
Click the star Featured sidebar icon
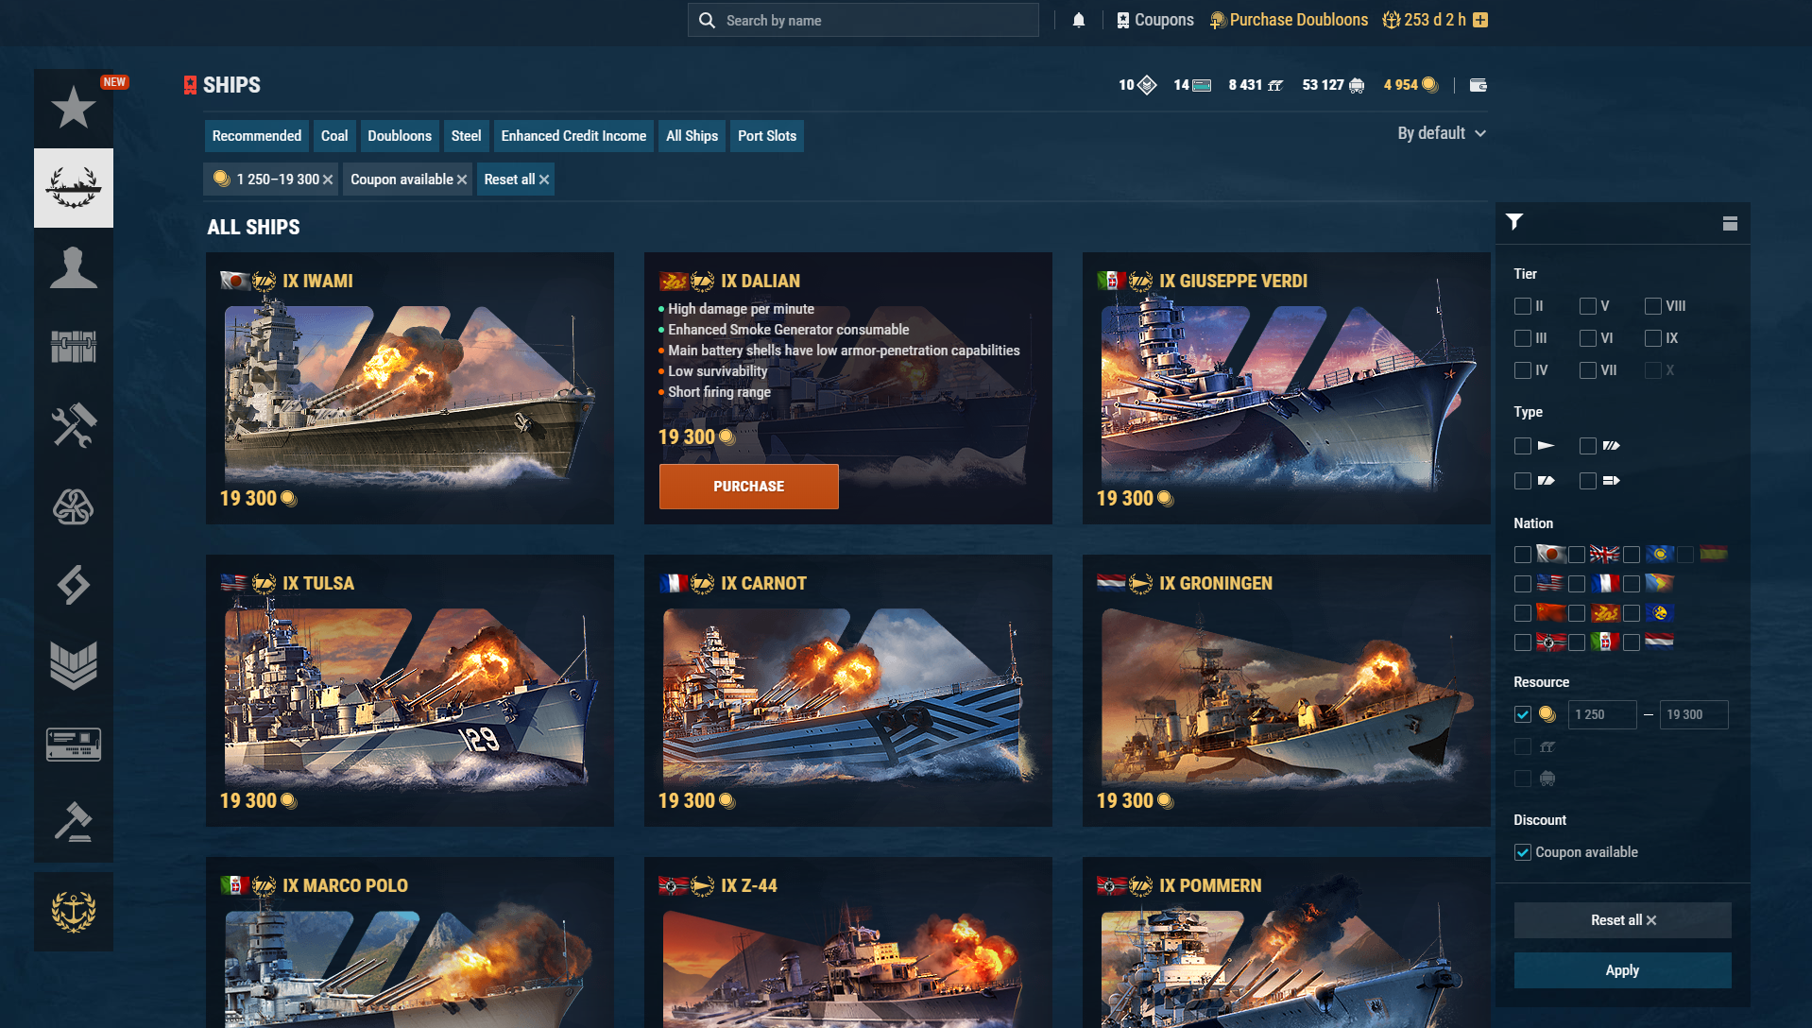[x=74, y=108]
